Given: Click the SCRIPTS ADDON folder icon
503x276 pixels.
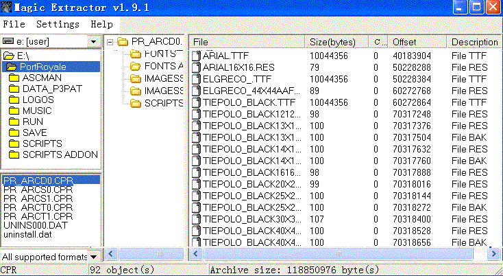Looking at the screenshot, I should pos(14,154).
